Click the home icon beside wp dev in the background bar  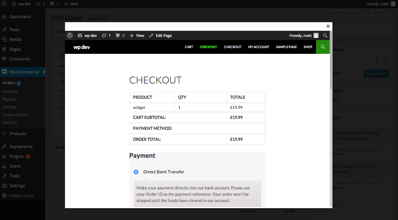pos(14,4)
